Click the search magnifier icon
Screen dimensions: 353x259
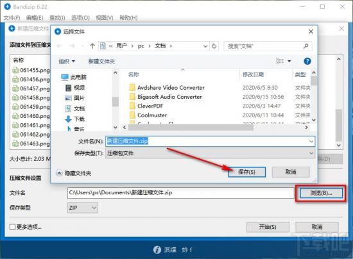click(306, 46)
